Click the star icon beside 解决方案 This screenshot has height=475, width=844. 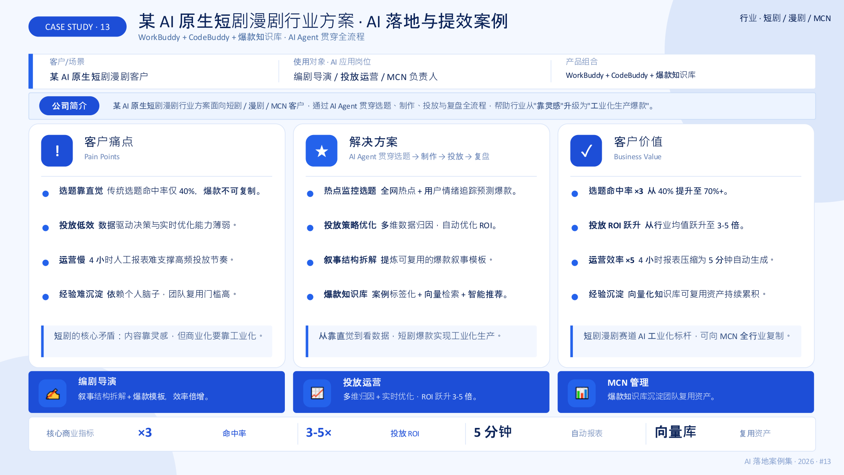[322, 151]
